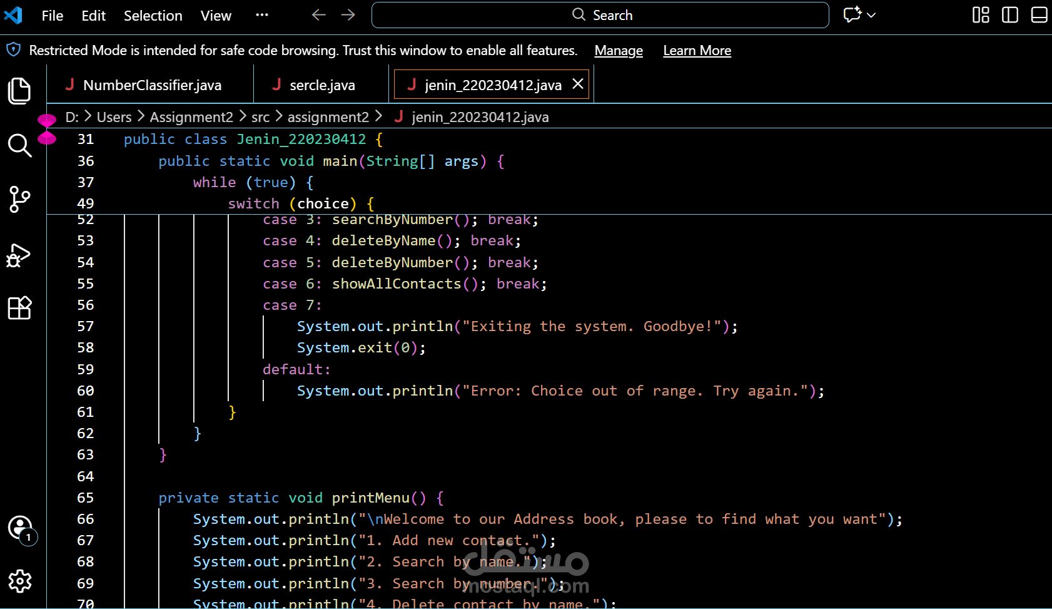Click the Learn More link
The image size is (1052, 609).
click(697, 51)
